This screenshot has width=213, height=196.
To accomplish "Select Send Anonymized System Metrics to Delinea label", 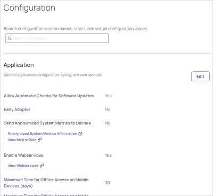I will (47, 123).
